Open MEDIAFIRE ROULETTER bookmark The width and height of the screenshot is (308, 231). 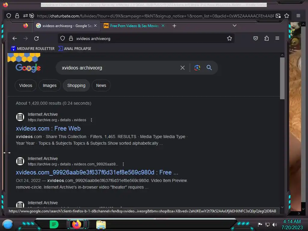[x=33, y=48]
